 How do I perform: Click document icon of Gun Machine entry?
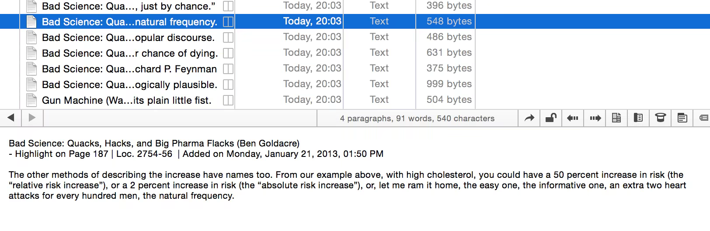(31, 100)
